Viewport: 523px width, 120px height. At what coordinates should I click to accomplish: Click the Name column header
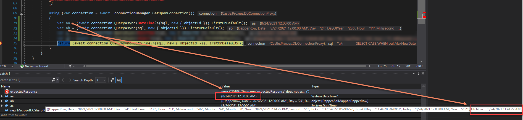click(x=6, y=86)
